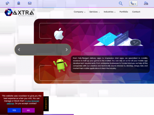Click the award ribbon icon in top bar
The image size is (154, 115).
click(19, 3)
